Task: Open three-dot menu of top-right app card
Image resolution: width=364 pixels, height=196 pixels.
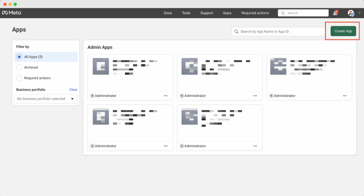Action: (345, 96)
